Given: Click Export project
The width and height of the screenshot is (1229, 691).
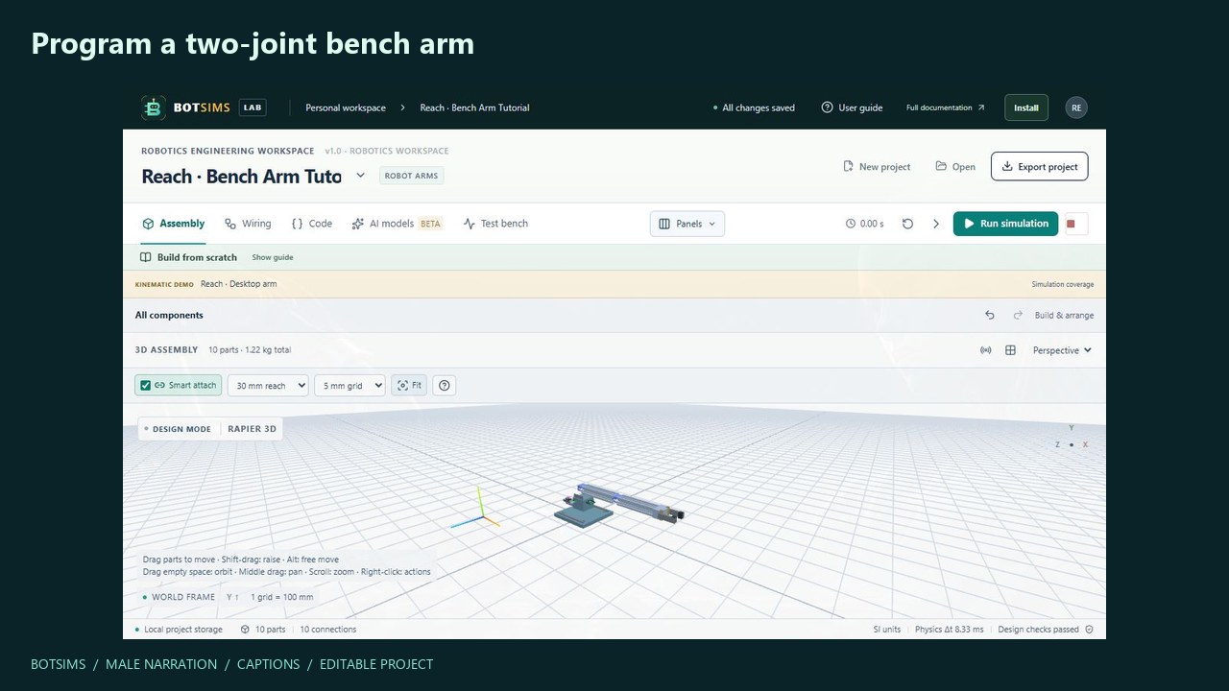Looking at the screenshot, I should tap(1040, 166).
